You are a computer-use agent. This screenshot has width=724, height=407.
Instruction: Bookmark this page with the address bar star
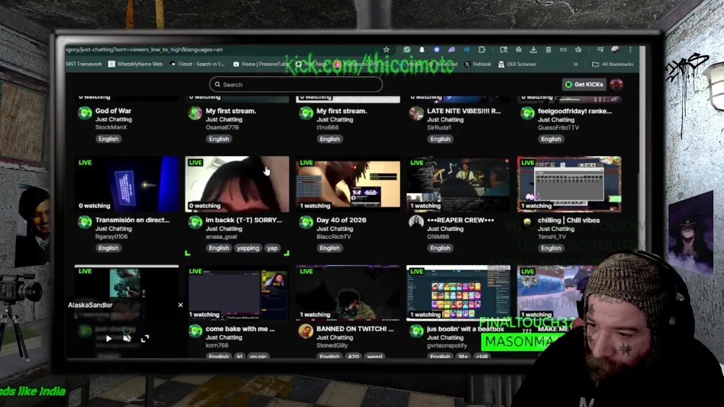pos(386,50)
